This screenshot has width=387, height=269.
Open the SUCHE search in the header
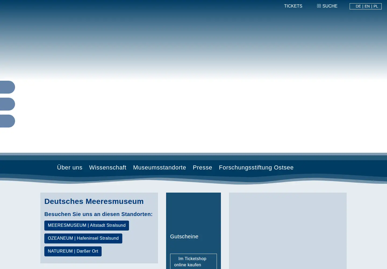tap(327, 6)
